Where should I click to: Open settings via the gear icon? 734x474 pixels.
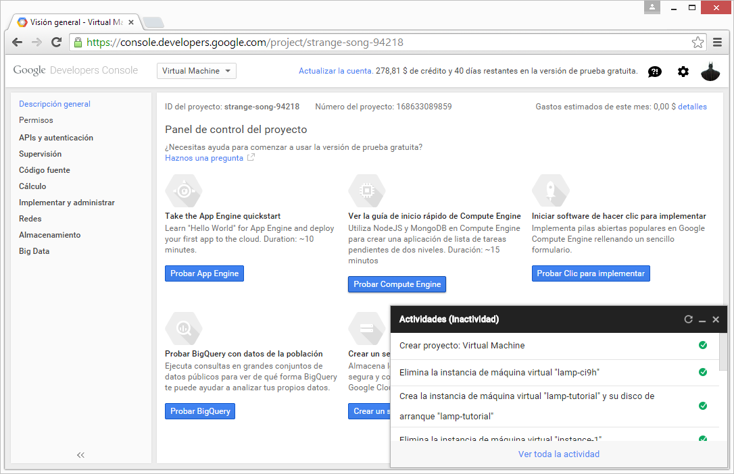point(683,72)
